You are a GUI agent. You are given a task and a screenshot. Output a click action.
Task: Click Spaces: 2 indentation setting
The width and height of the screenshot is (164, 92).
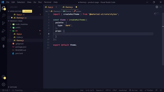point(100,90)
